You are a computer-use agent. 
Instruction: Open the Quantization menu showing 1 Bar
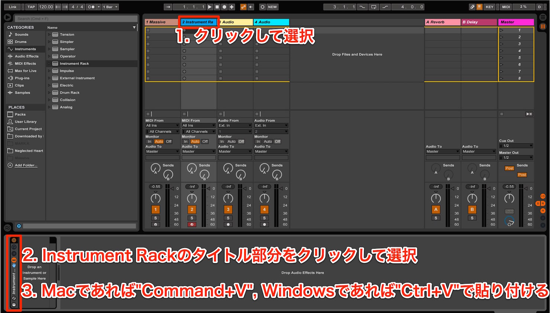click(x=110, y=7)
